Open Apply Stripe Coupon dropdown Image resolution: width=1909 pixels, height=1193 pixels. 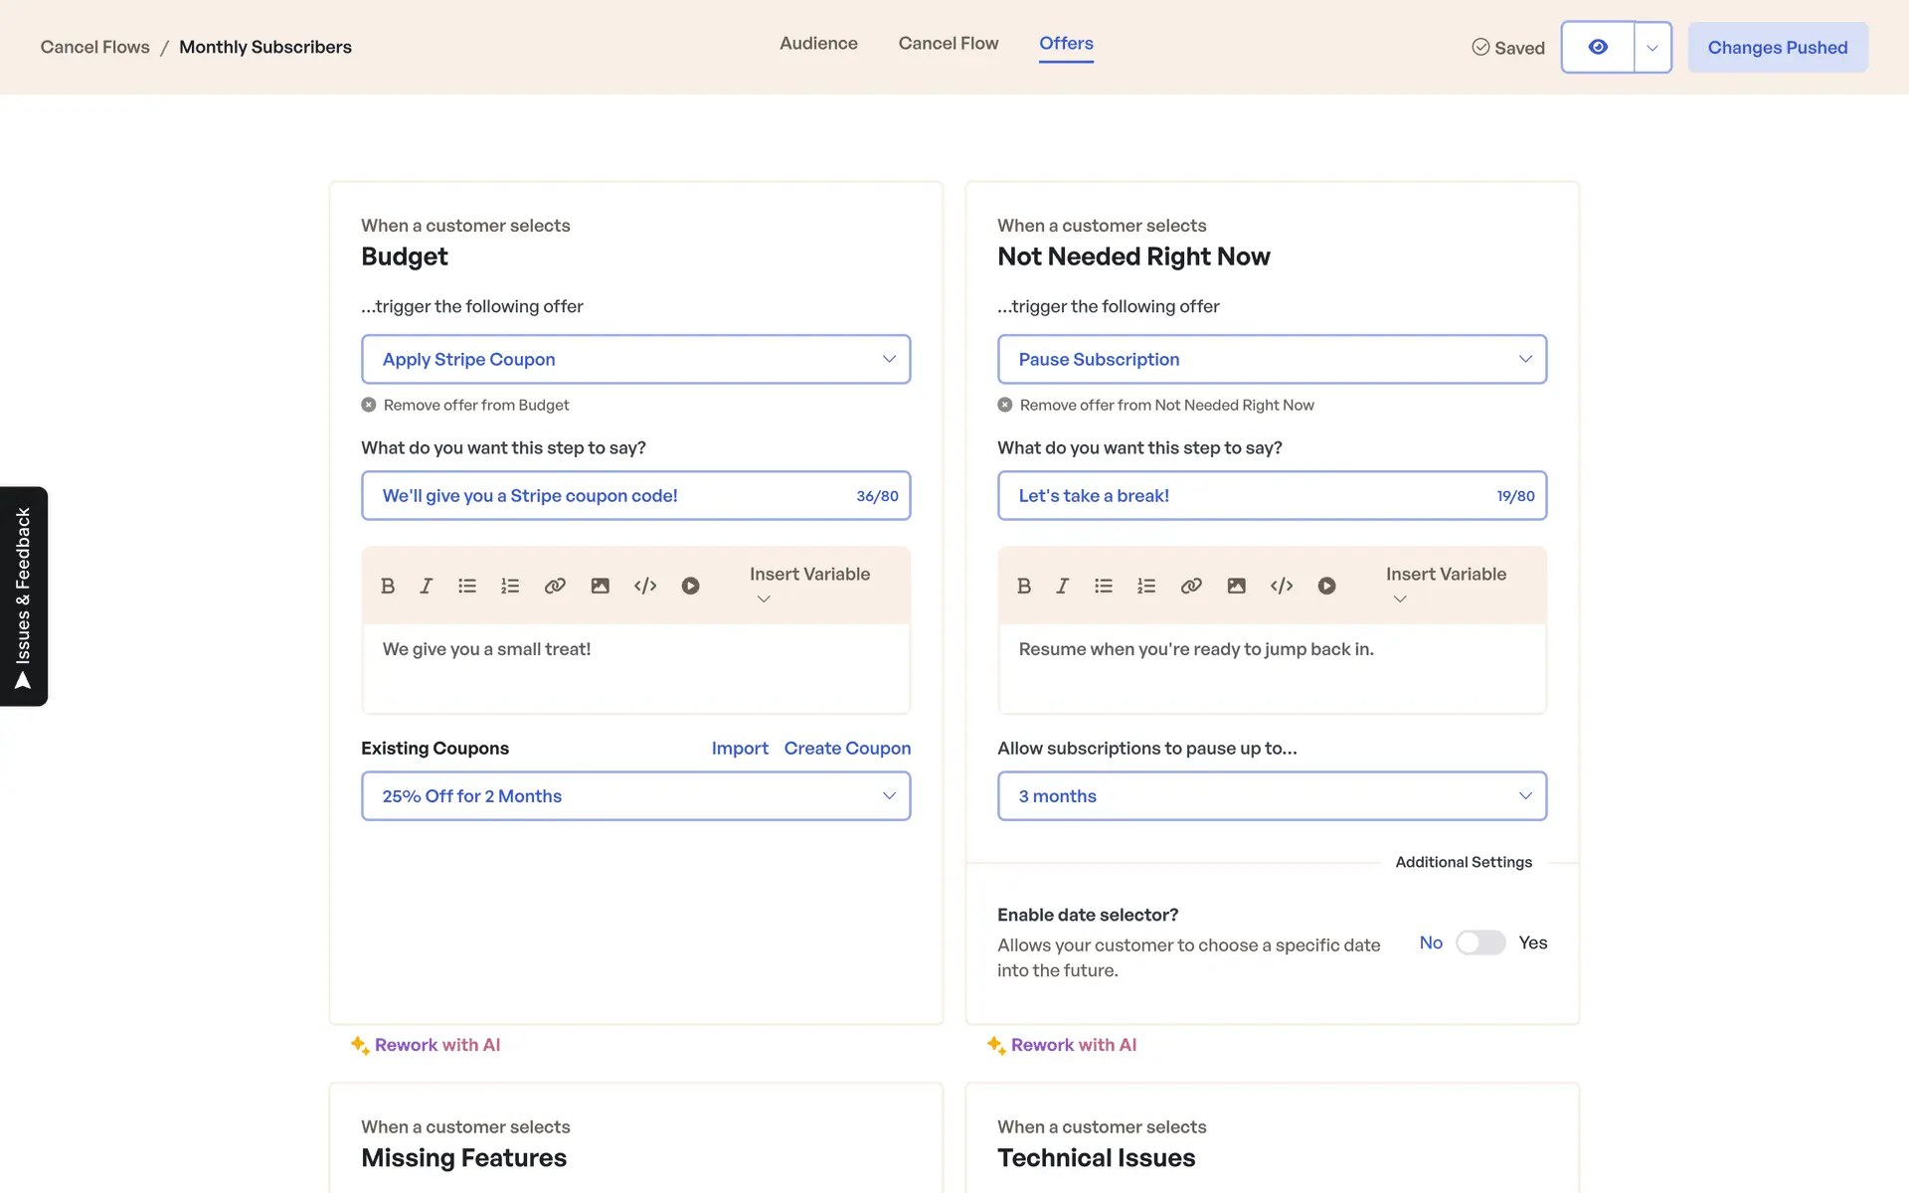635,360
